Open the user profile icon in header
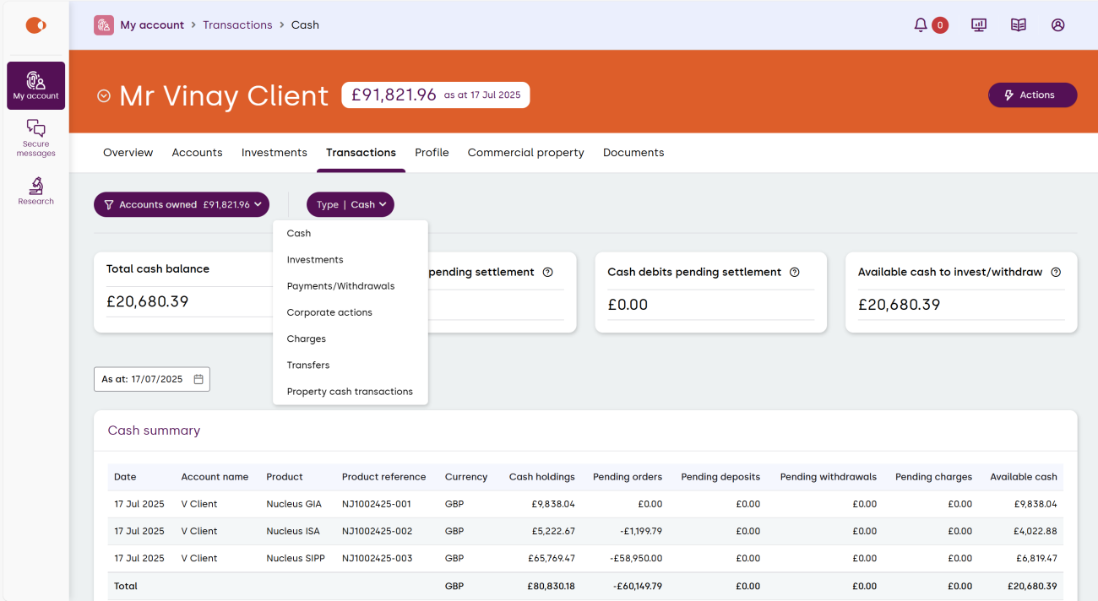The width and height of the screenshot is (1098, 601). point(1057,25)
